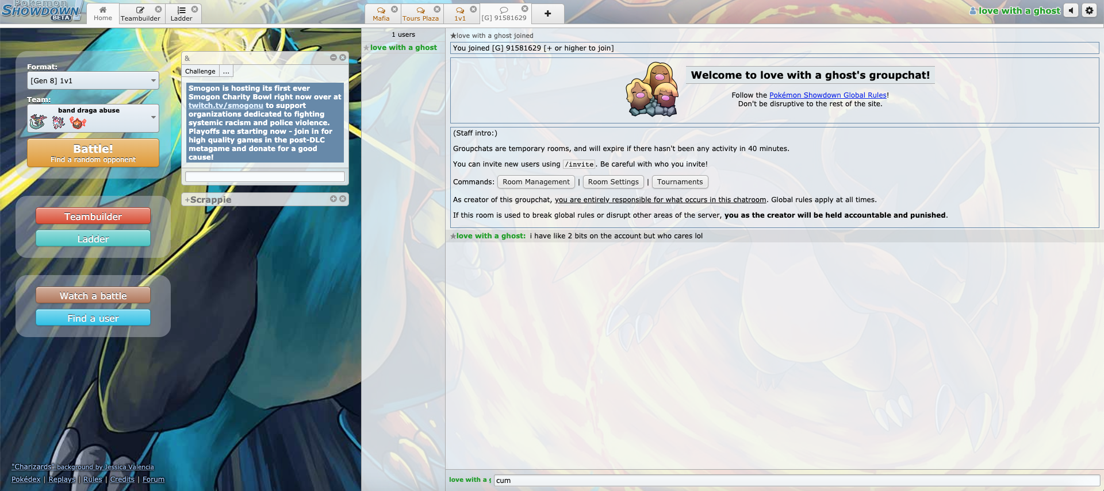Click the Pokémon Showdown logo
Viewport: 1104px width, 491px height.
pos(41,11)
